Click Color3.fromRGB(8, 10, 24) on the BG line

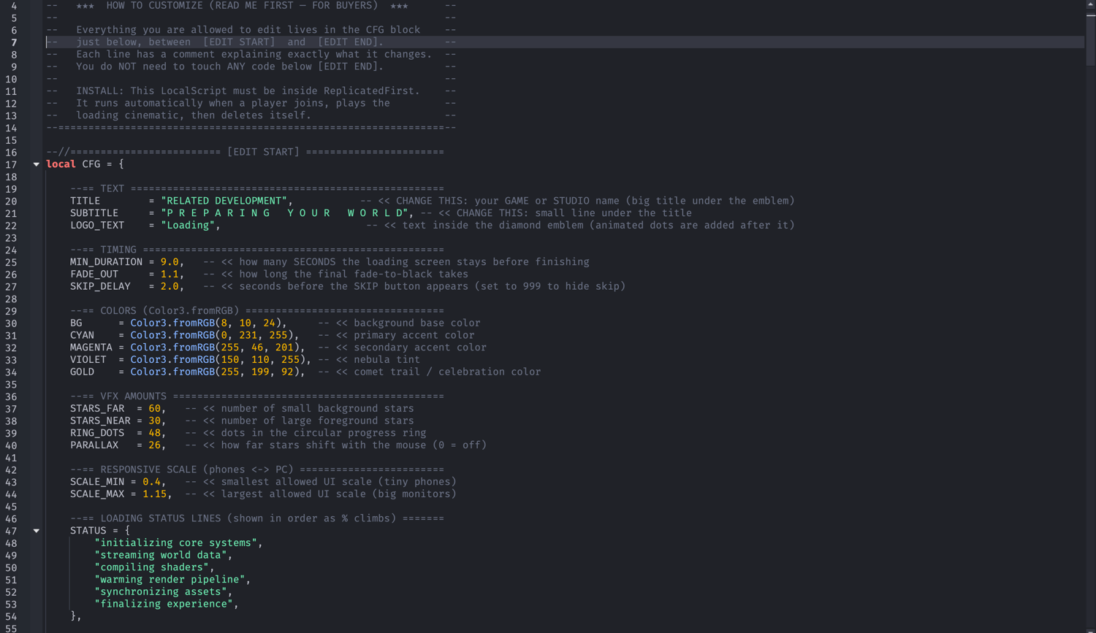tap(206, 323)
